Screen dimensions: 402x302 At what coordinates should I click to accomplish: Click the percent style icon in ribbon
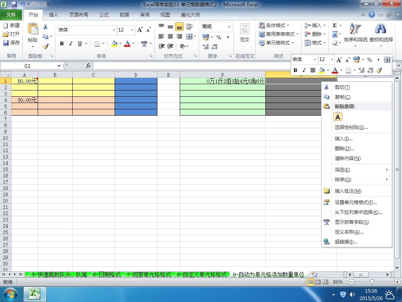tap(219, 37)
